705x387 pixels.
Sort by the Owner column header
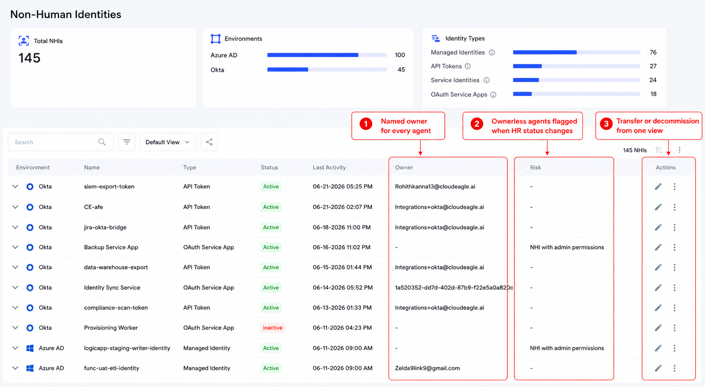404,167
